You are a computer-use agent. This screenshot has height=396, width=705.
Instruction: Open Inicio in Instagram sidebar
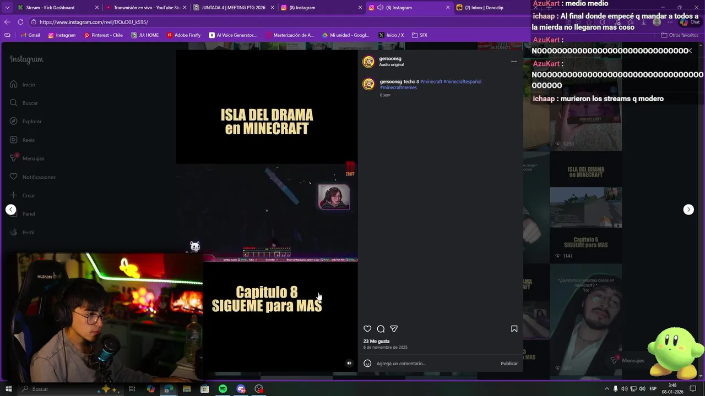tap(23, 85)
